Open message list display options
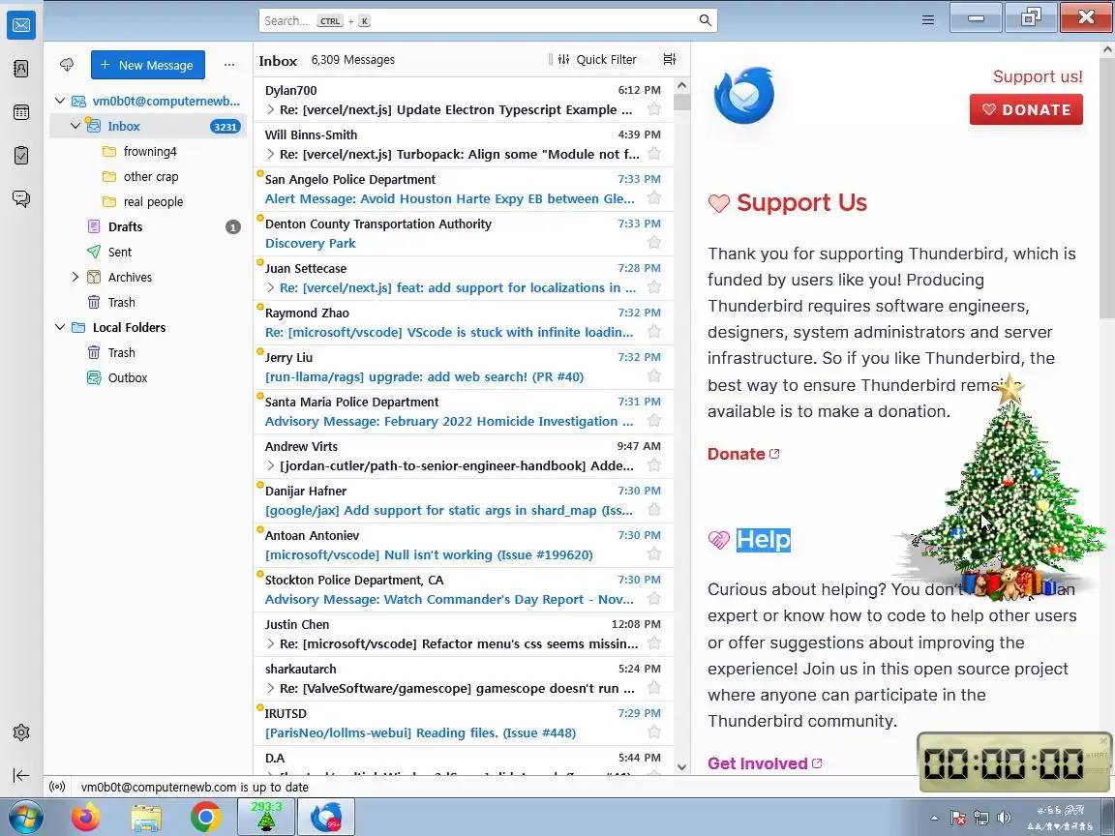The width and height of the screenshot is (1115, 836). click(669, 59)
